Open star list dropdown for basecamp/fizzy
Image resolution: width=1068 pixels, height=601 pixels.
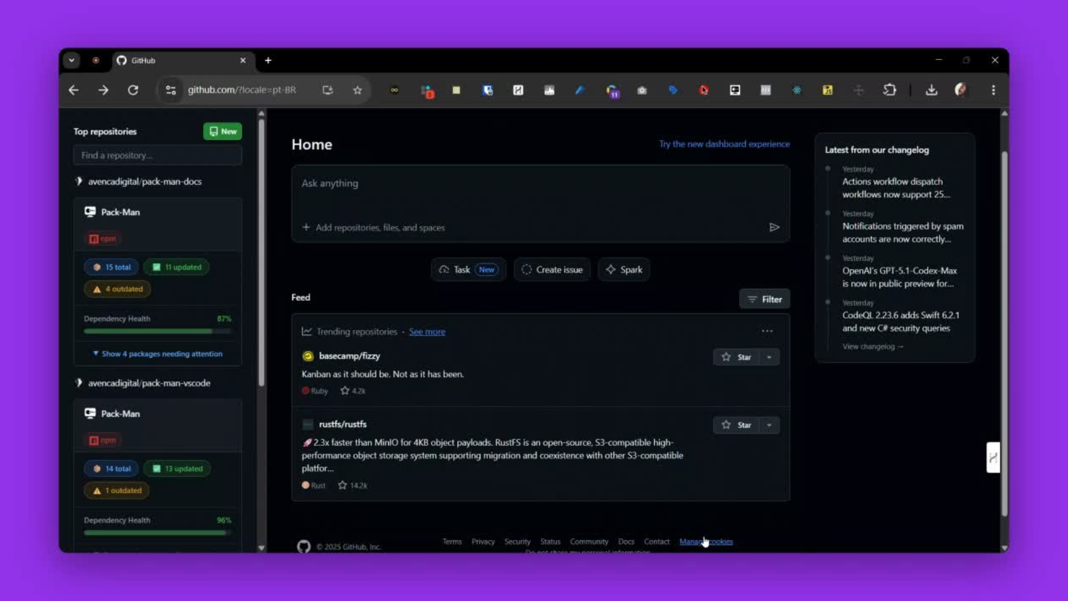pyautogui.click(x=769, y=357)
